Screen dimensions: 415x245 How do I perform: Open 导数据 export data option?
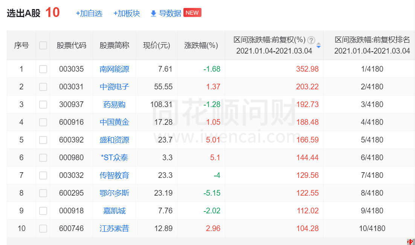(170, 14)
